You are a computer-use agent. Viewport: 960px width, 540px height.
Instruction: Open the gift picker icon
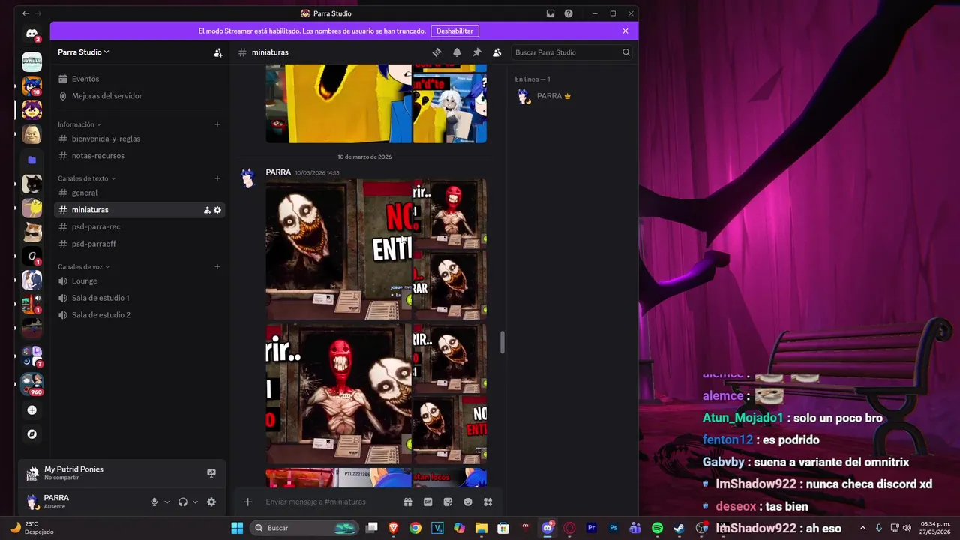408,502
